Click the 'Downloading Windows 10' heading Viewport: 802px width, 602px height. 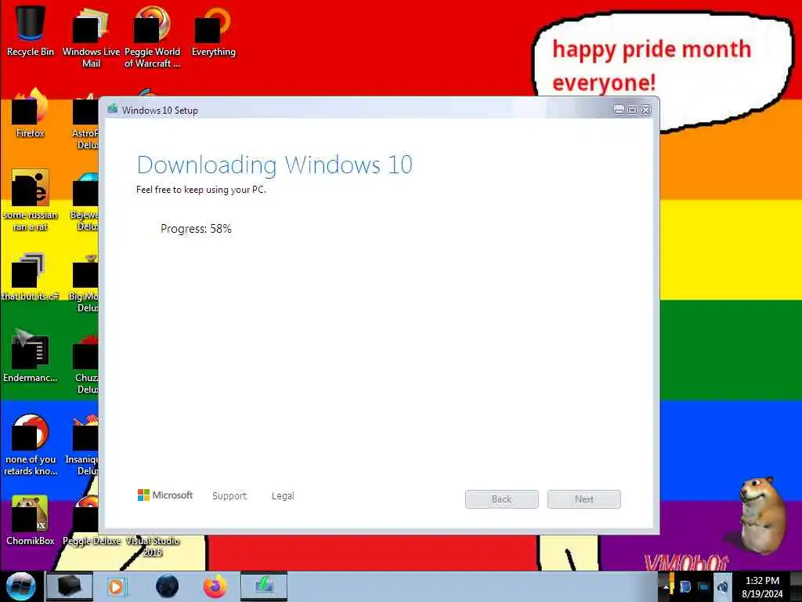coord(275,165)
